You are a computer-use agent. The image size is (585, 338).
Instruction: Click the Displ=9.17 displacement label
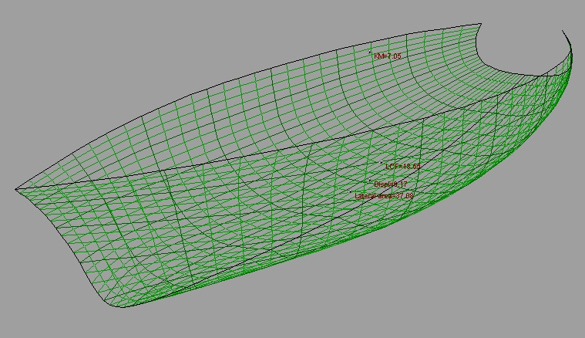[391, 184]
